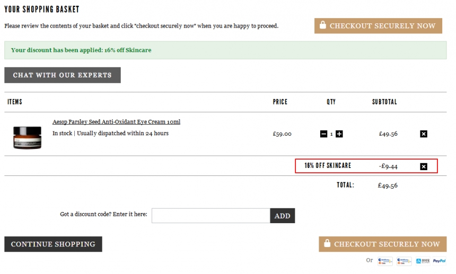Focus the discount code entry field

click(211, 216)
